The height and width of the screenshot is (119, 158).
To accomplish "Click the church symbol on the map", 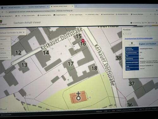I will 78,96.
